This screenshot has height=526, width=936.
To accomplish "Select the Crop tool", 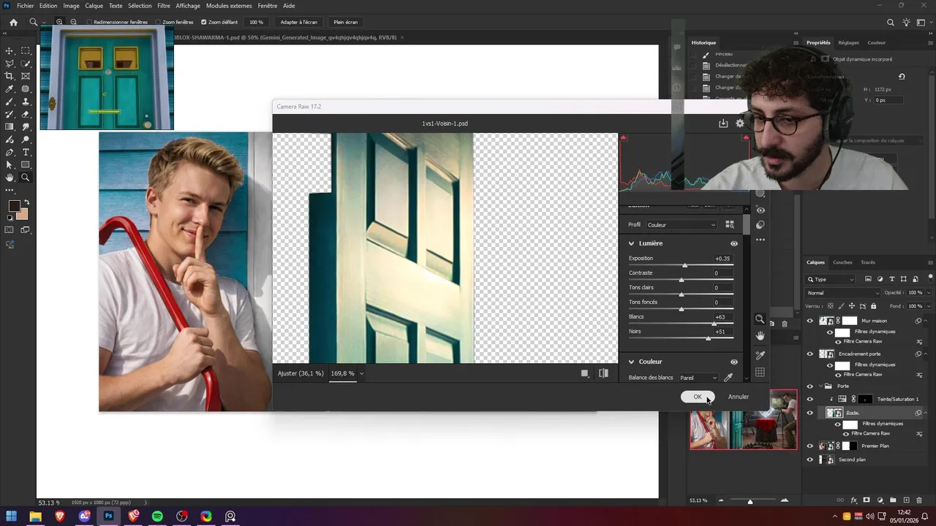I will coord(10,76).
